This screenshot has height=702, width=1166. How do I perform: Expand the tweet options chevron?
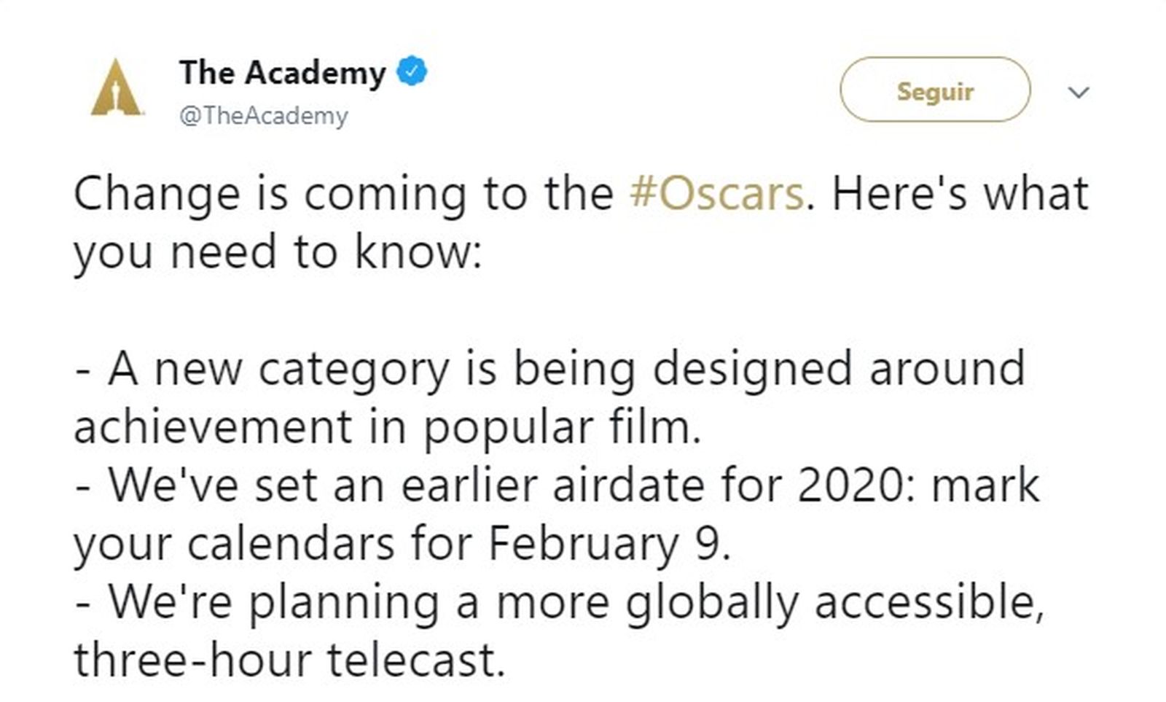point(1078,93)
